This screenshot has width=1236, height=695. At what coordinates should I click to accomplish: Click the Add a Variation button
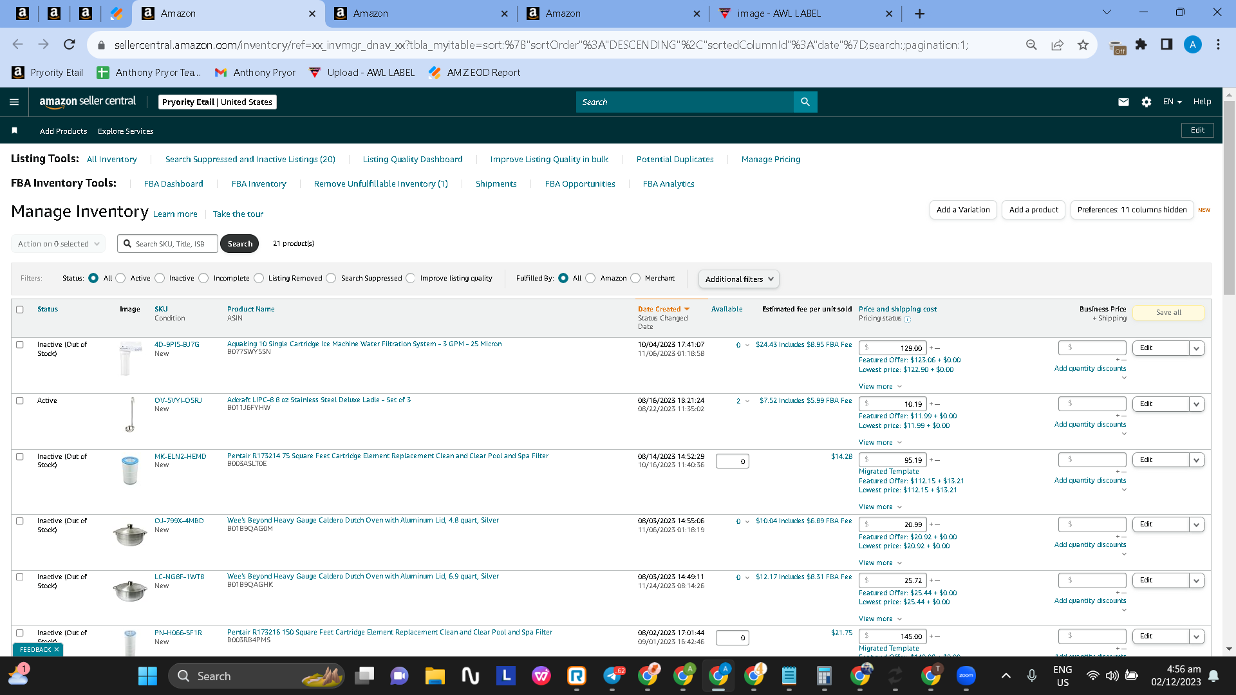pos(963,210)
